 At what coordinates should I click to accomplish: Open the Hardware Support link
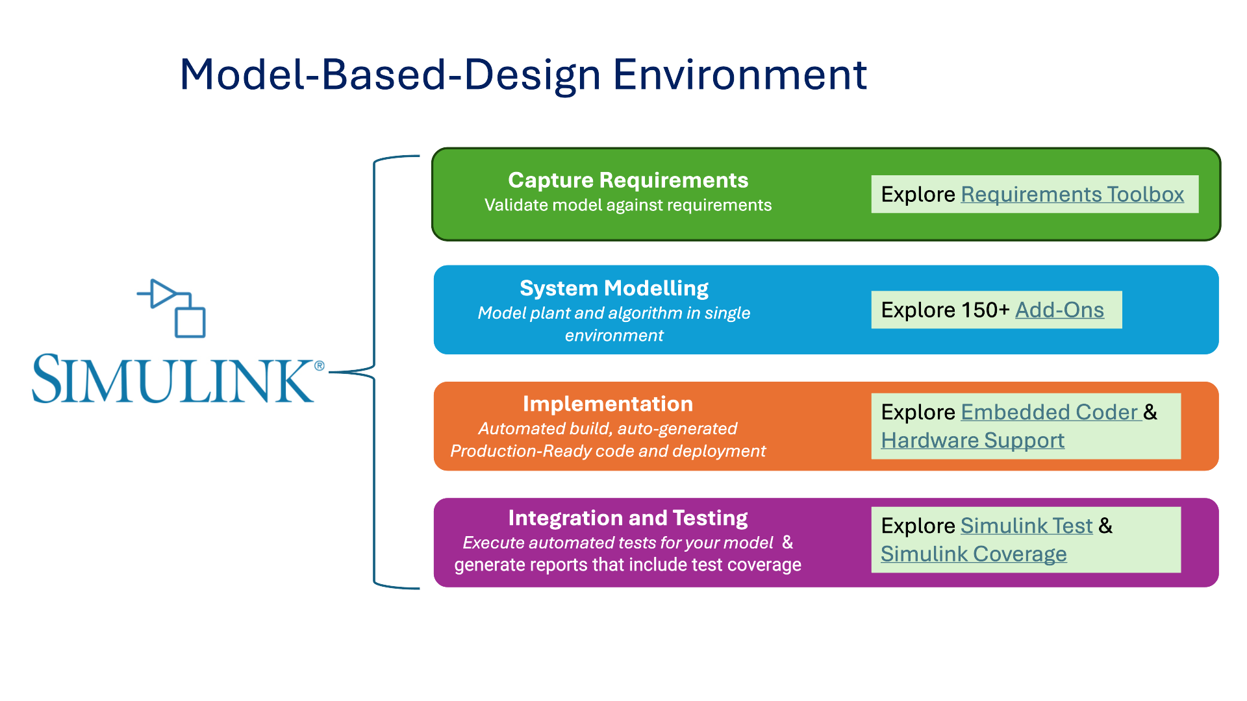pos(972,441)
